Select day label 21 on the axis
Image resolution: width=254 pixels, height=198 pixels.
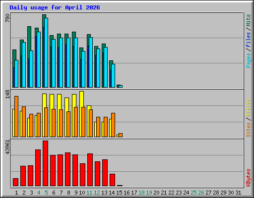[x=164, y=193]
